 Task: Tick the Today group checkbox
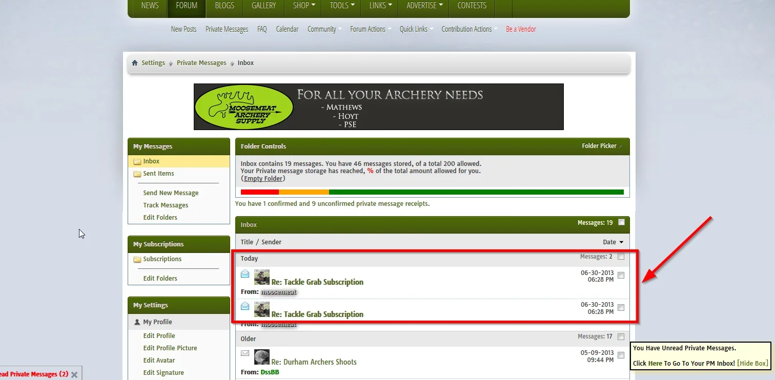[x=621, y=256]
